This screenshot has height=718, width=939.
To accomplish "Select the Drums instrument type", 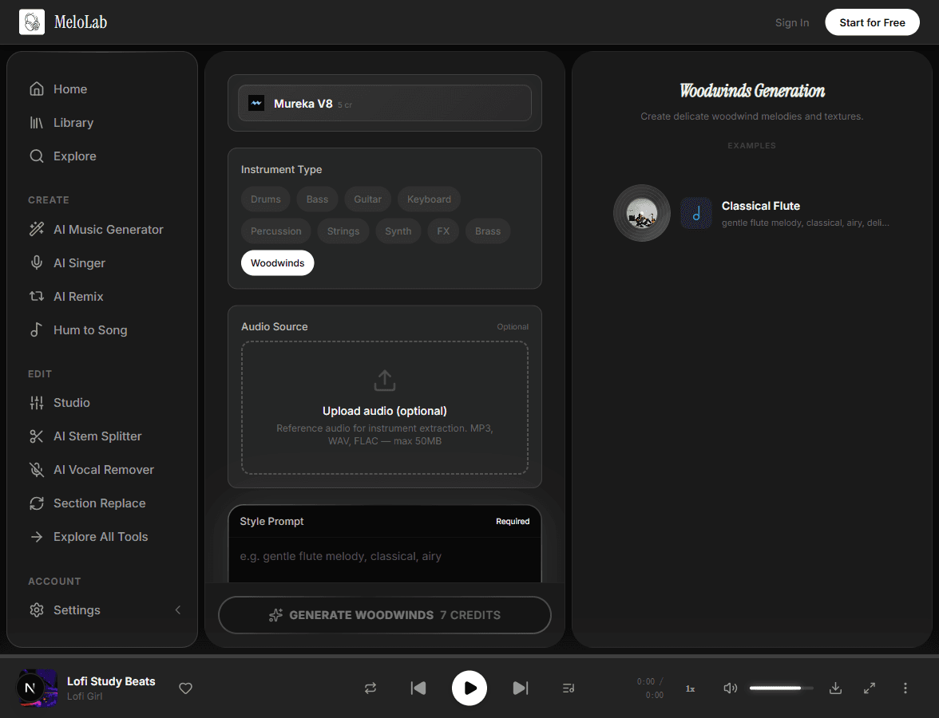I will tap(265, 199).
